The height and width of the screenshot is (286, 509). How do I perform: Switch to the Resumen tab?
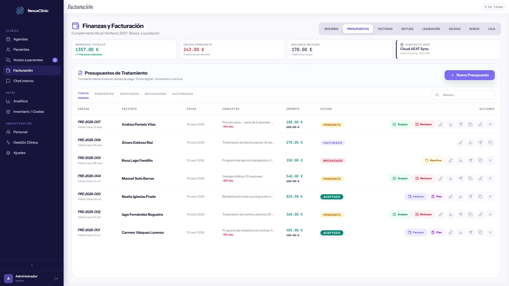tap(331, 29)
